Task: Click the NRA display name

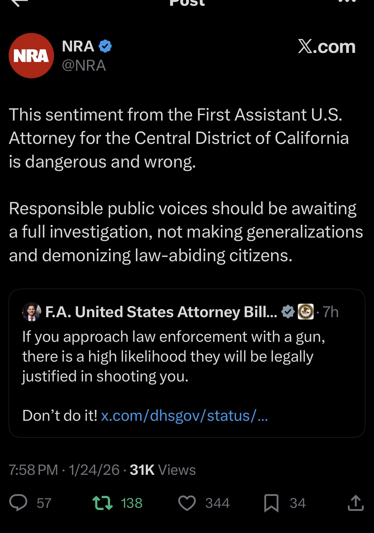Action: 78,47
